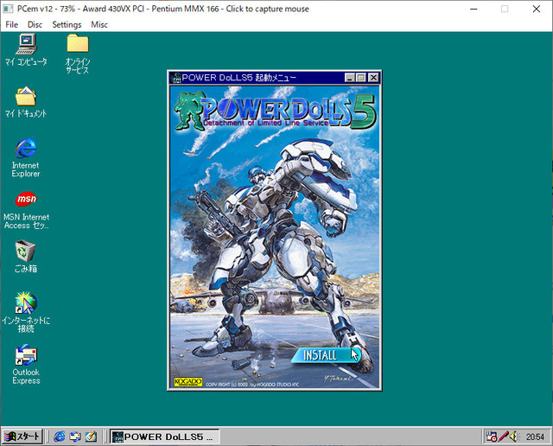Click the Outlook Express Quick Launch icon

tap(75, 436)
